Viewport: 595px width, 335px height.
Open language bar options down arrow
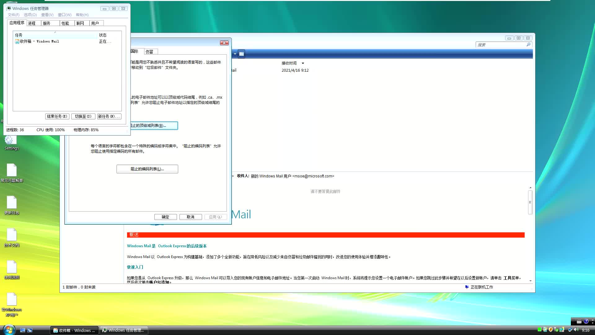click(593, 323)
